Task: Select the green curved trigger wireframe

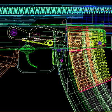Action: click(x=29, y=56)
